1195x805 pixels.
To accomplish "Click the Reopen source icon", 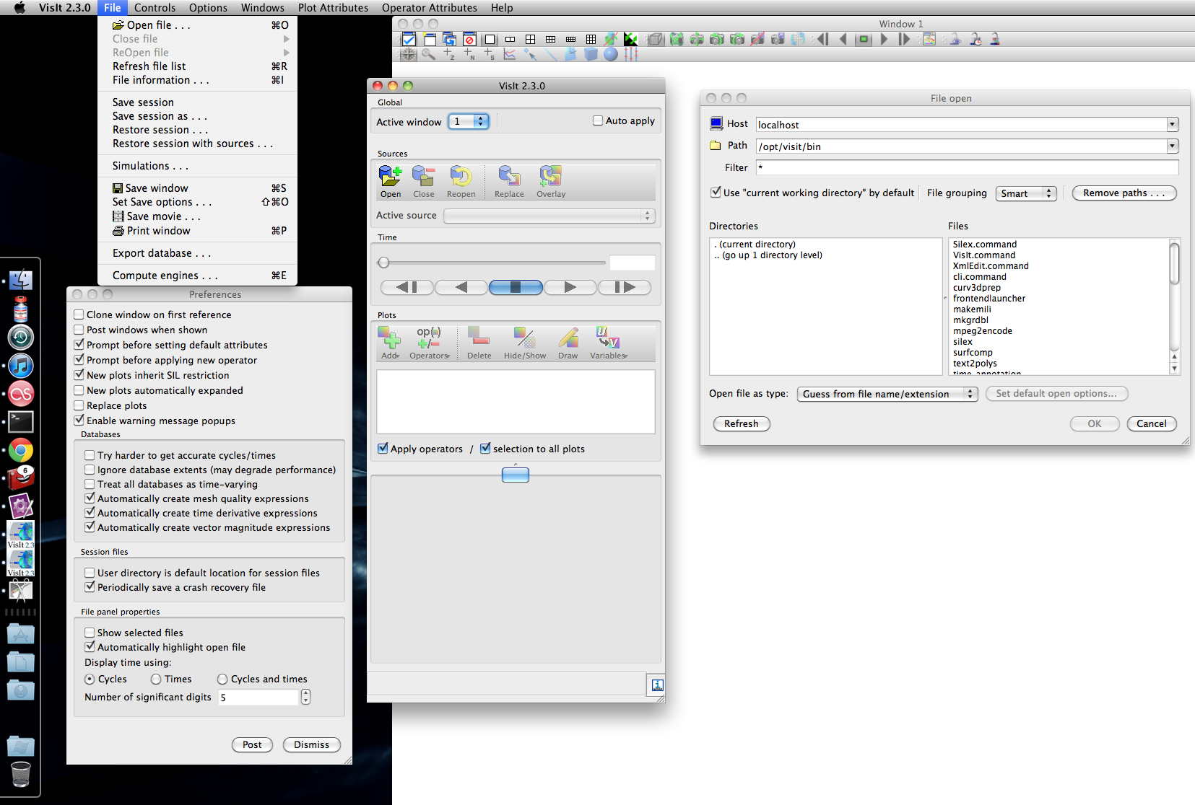I will 461,181.
